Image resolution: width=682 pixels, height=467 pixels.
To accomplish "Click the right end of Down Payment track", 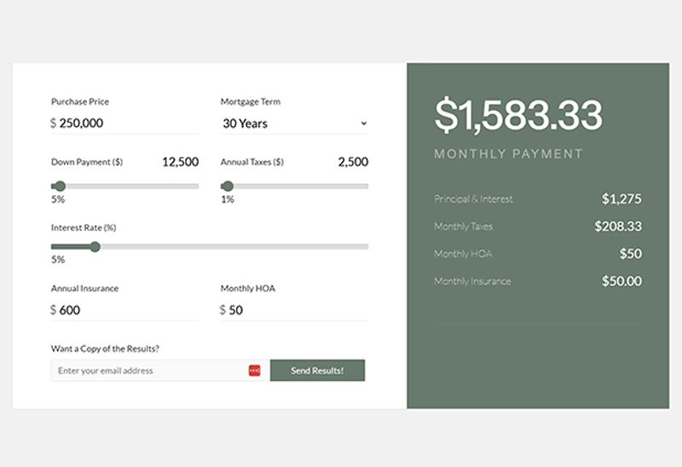I will tap(196, 186).
